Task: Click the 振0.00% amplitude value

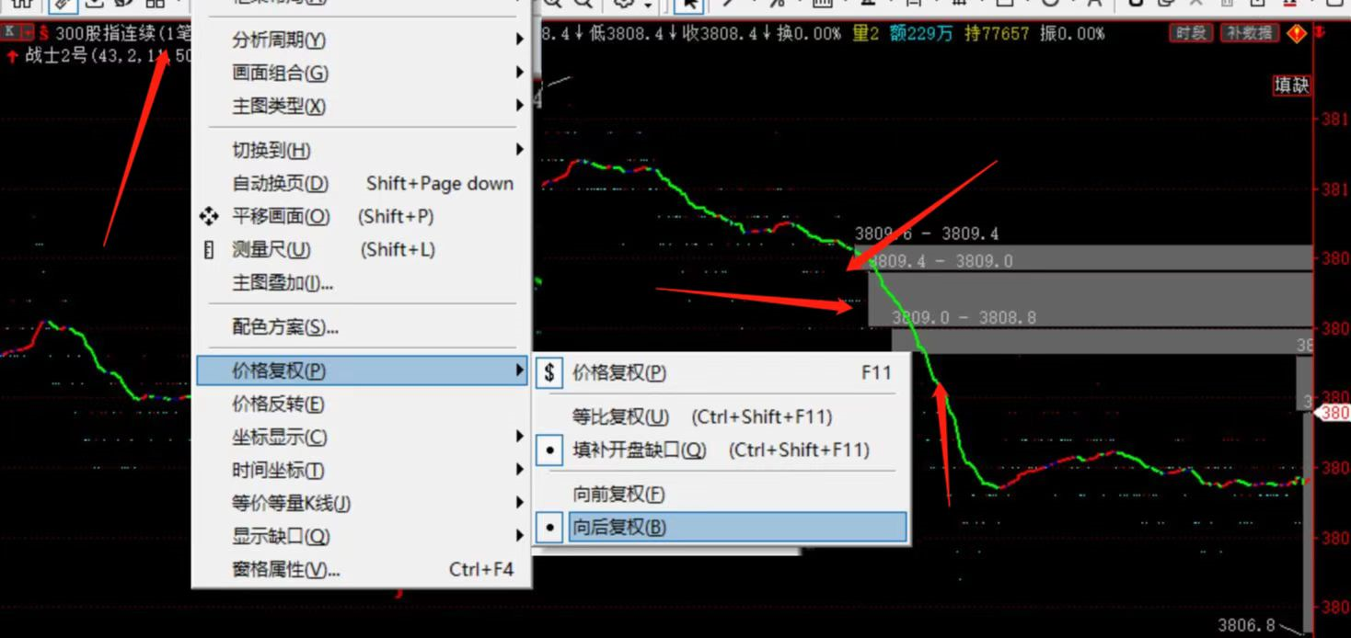Action: [1072, 33]
